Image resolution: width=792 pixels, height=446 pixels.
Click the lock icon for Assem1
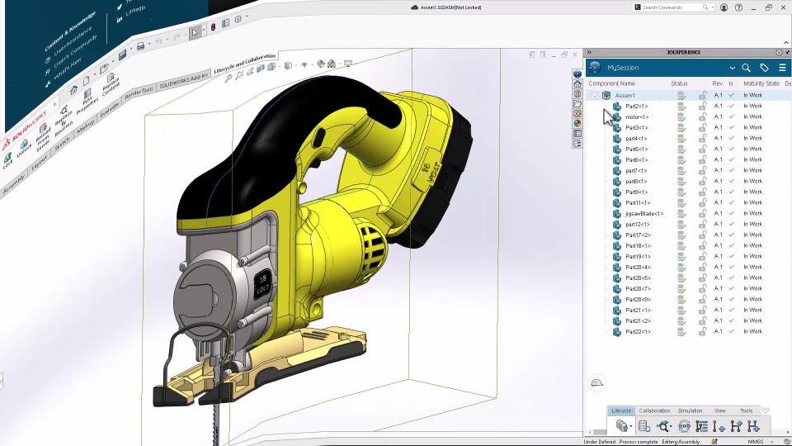point(703,95)
